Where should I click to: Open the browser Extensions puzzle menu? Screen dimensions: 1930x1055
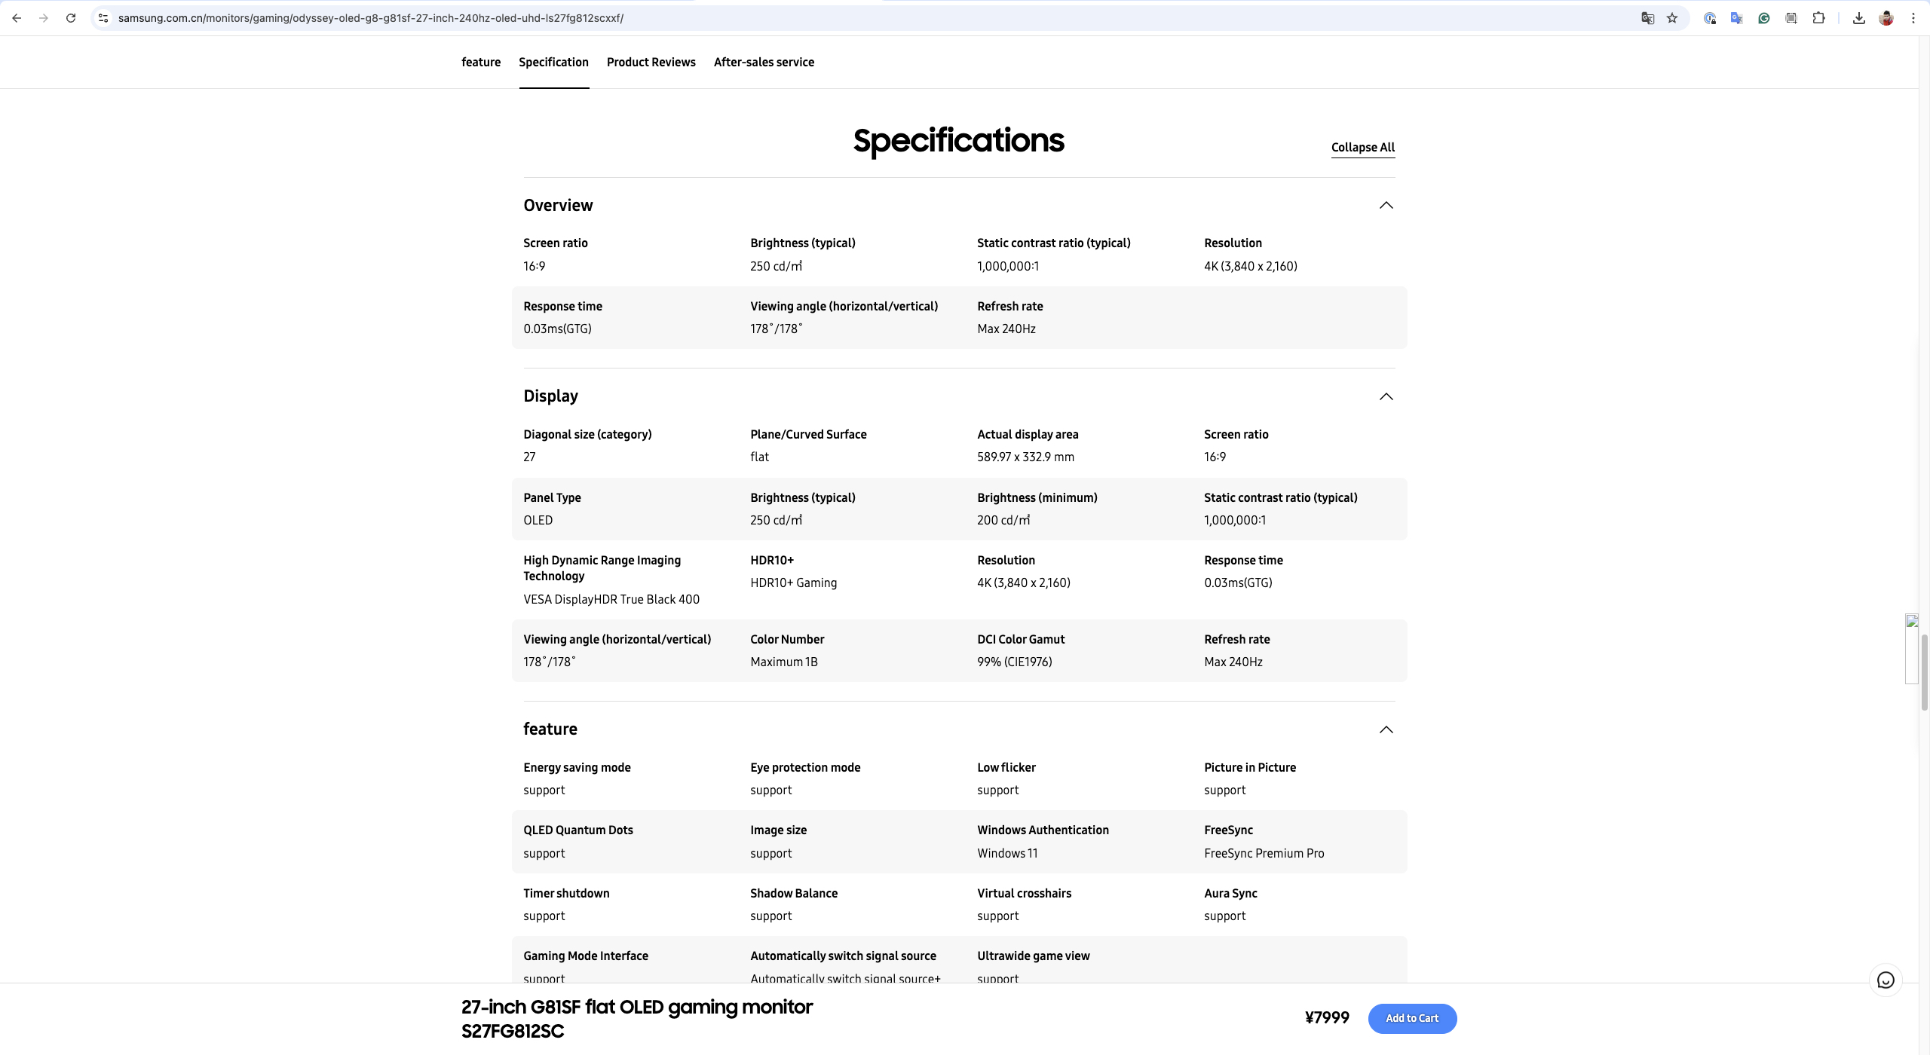pyautogui.click(x=1818, y=18)
